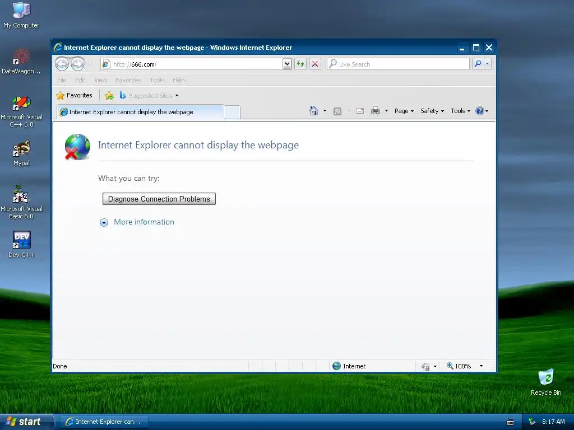Open search provider options dropdown

click(x=487, y=64)
